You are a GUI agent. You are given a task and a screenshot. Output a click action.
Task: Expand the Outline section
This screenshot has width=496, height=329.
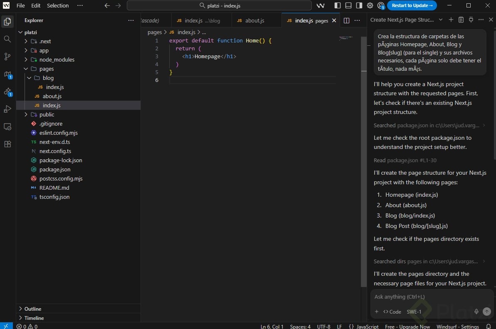point(33,309)
